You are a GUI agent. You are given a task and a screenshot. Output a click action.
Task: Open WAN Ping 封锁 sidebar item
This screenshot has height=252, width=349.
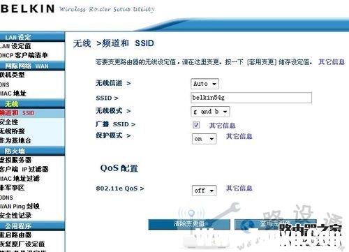20,206
